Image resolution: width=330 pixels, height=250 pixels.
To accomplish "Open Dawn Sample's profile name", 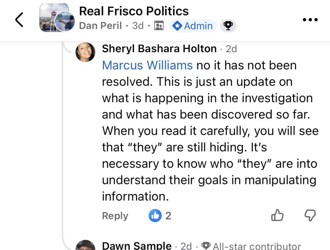I will click(x=137, y=246).
